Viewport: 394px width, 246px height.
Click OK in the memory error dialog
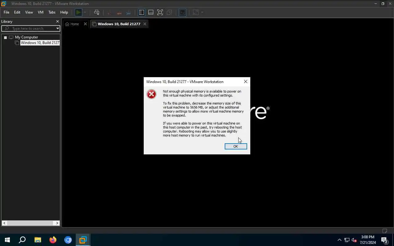click(x=236, y=146)
